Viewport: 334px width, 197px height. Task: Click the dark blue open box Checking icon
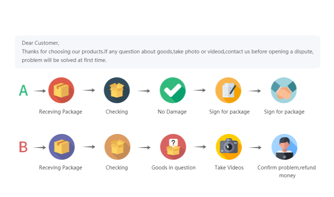point(117,90)
